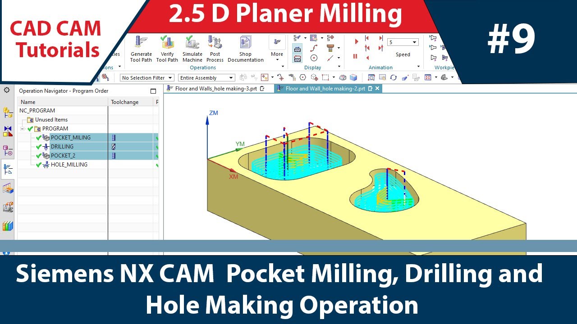Open the Assembly Navigator sidebar tab
Image resolution: width=577 pixels, height=324 pixels.
coord(8,112)
